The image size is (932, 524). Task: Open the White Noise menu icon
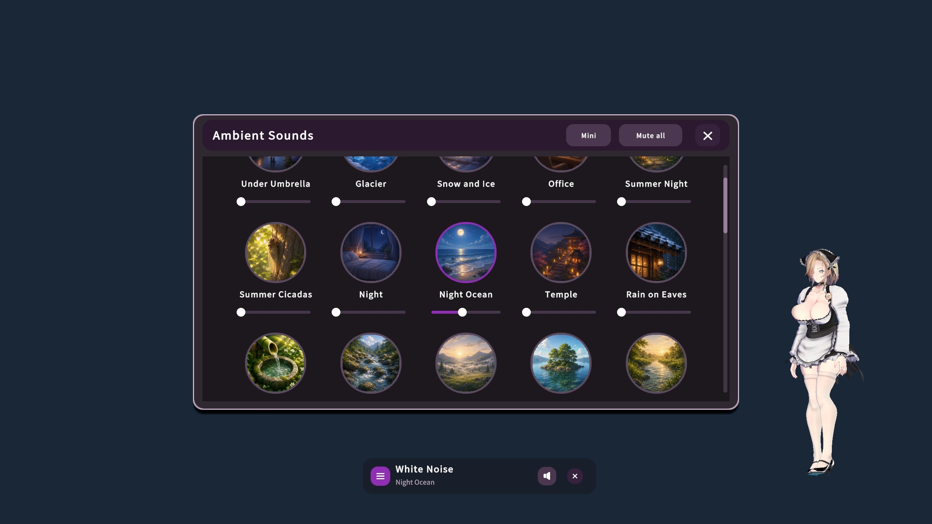(x=380, y=476)
